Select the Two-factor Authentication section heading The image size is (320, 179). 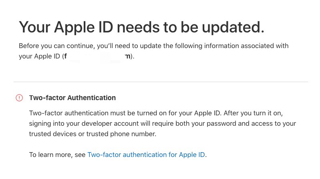click(72, 98)
